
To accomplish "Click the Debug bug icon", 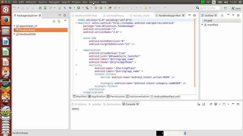I will pyautogui.click(x=70, y=8).
